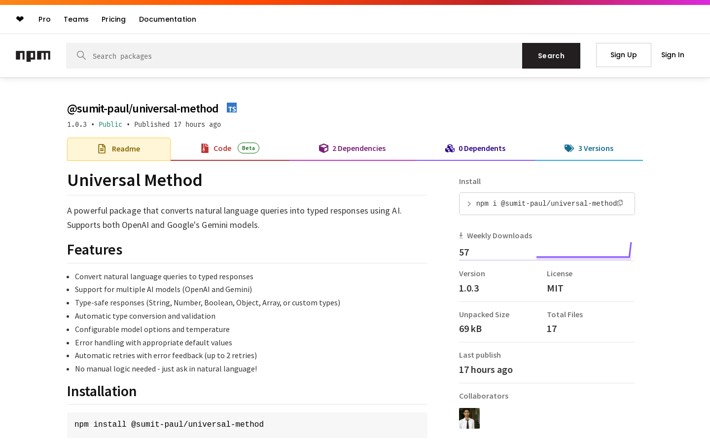Click 'Automatic type conversion and validation' bullet

pos(145,316)
